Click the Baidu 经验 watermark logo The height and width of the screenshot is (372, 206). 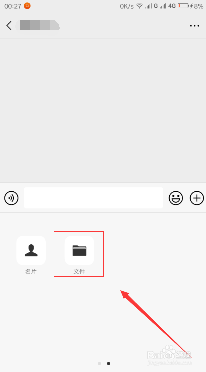[x=169, y=355]
